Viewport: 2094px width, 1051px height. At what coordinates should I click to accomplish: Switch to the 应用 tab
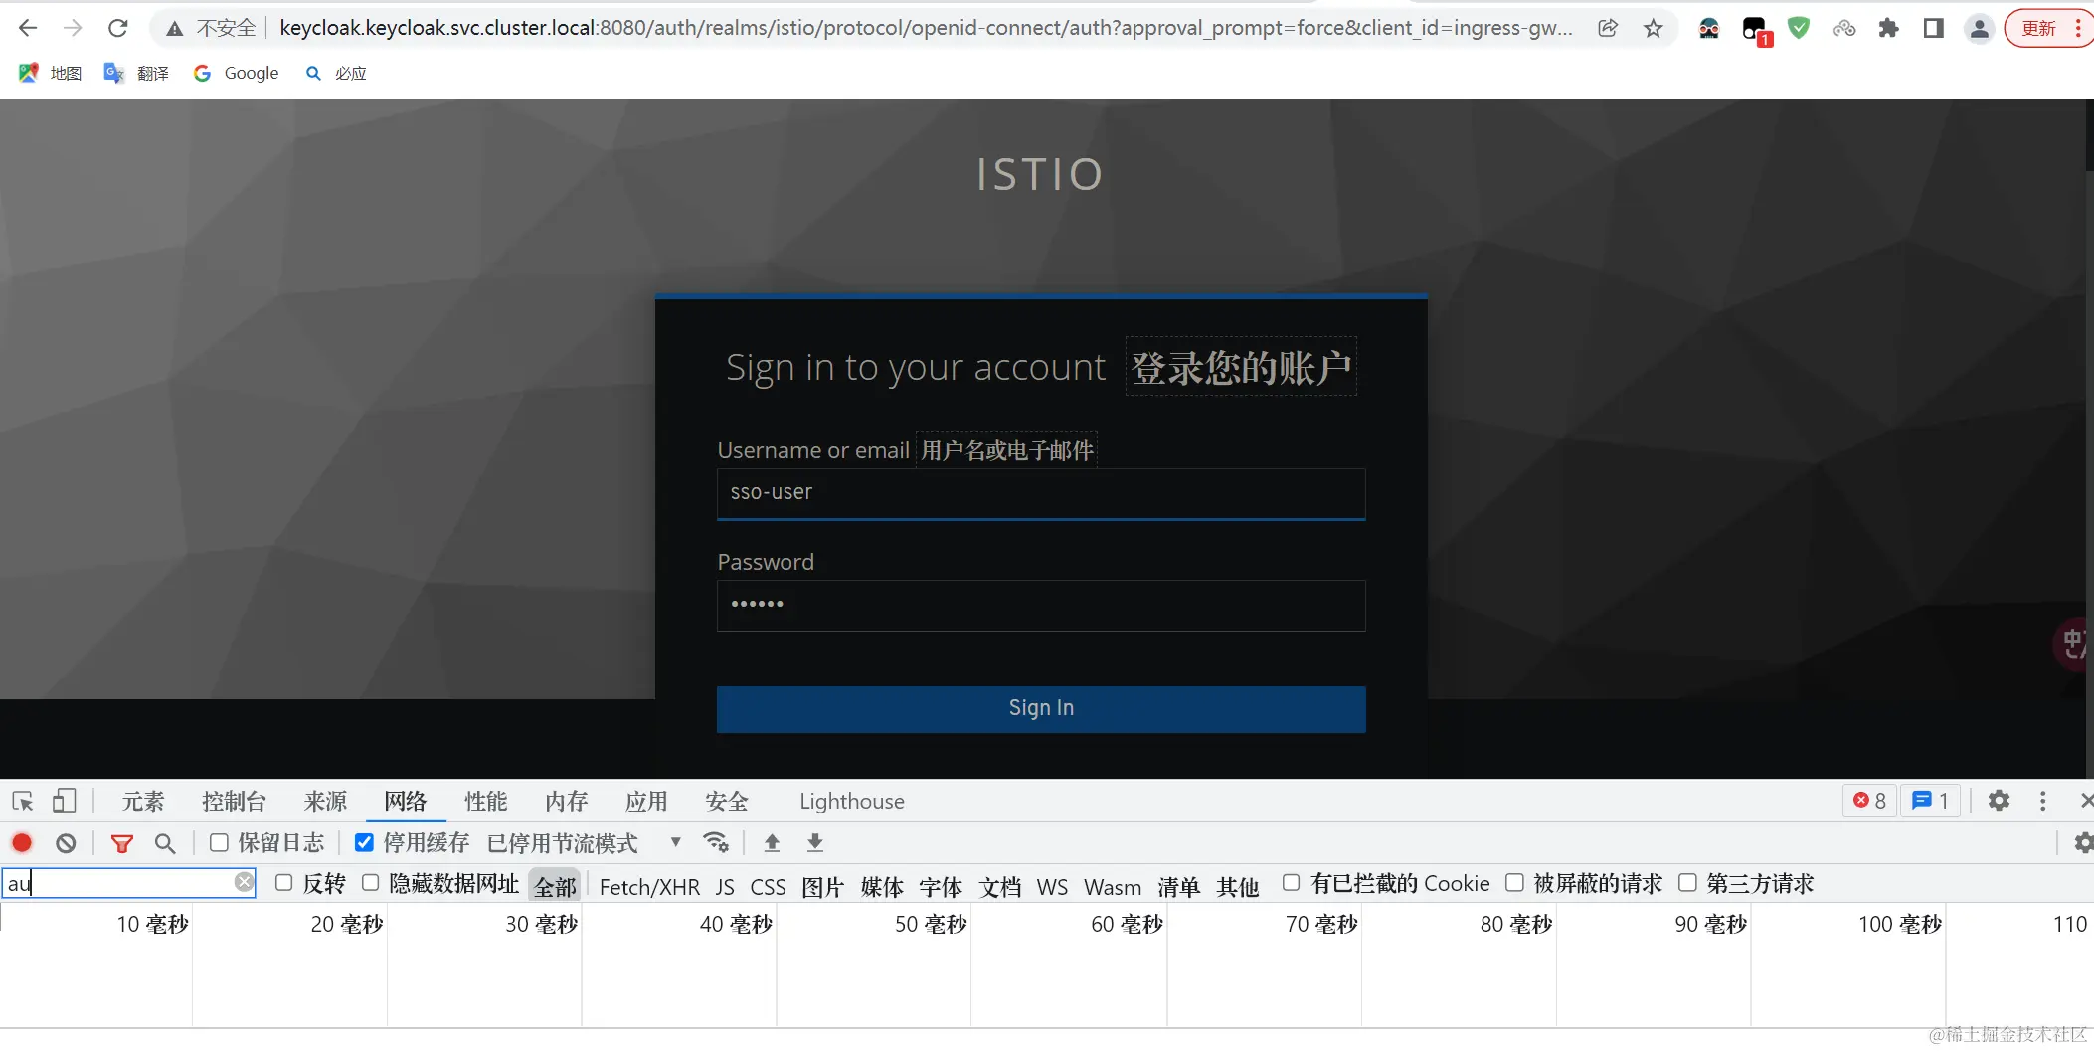(646, 801)
